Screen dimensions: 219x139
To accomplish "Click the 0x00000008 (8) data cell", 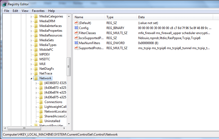I will tap(148, 43).
